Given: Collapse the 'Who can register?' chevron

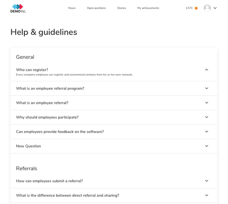Looking at the screenshot, I should point(207,70).
